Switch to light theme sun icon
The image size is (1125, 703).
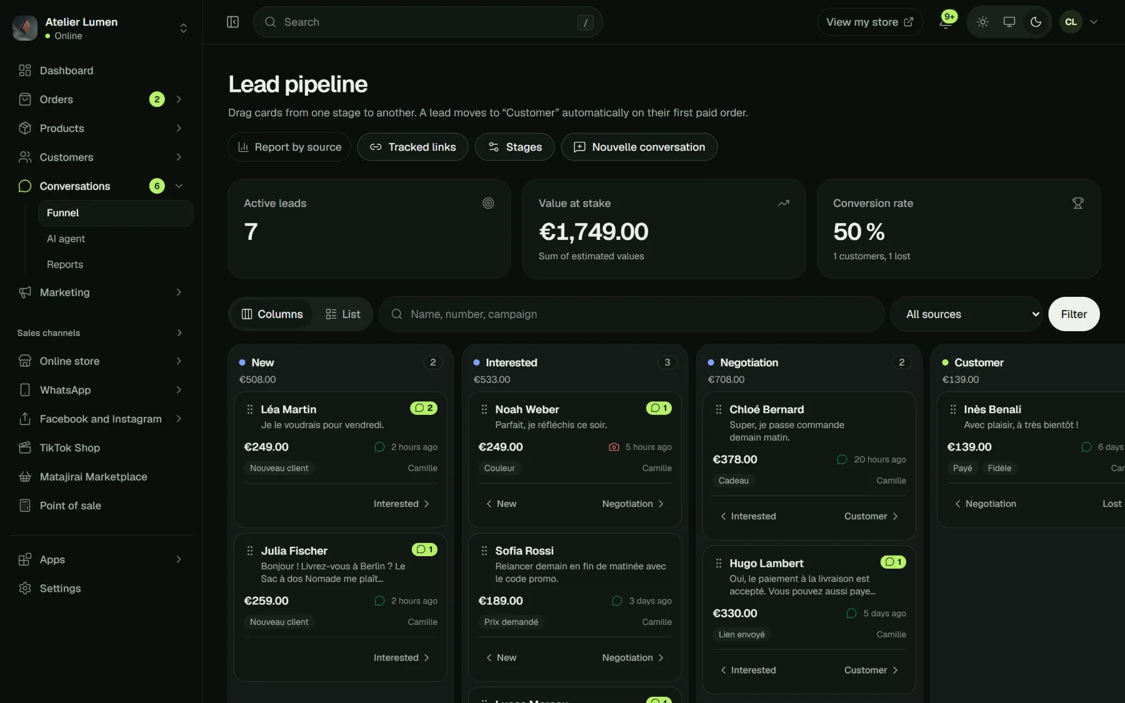982,22
